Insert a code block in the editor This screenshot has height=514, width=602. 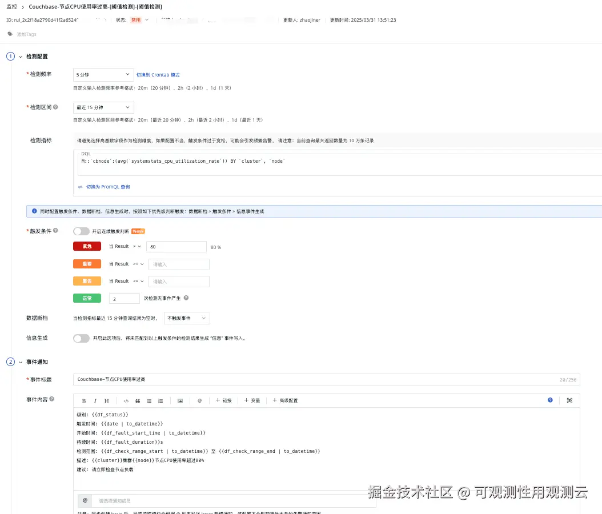pos(126,401)
